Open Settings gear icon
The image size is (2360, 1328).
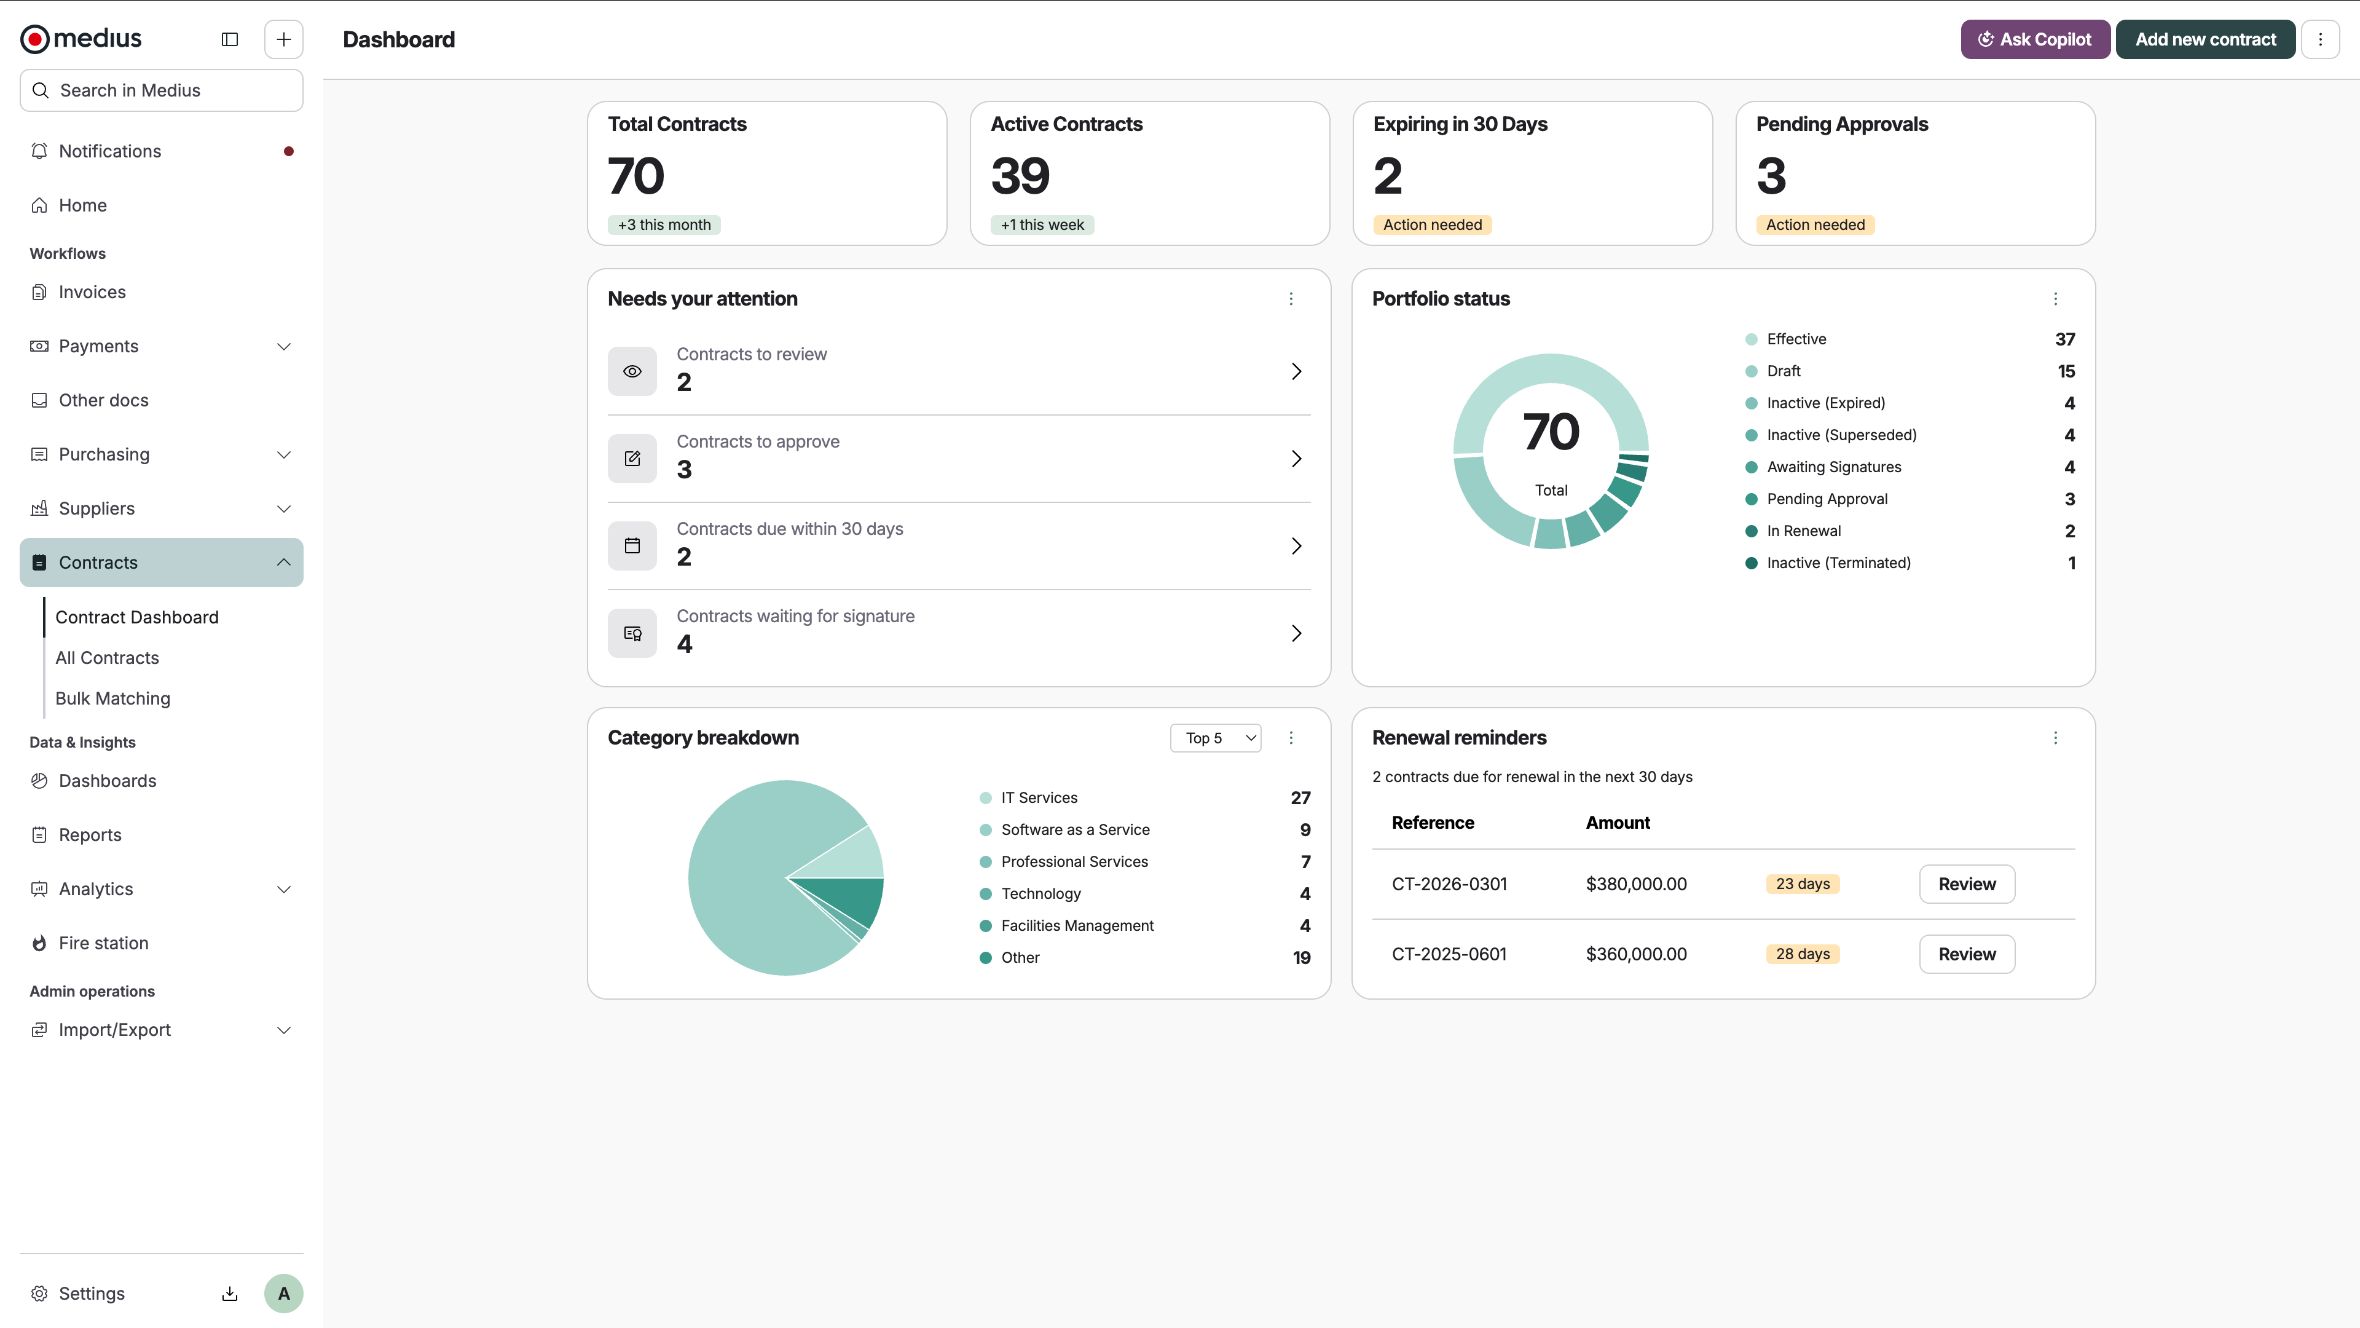point(39,1293)
